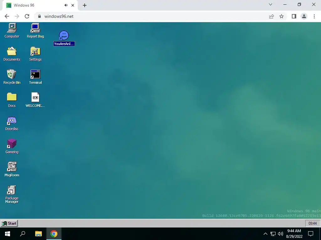Bookmark this page with the star

[282, 16]
